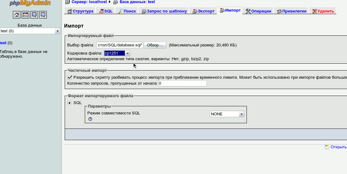This screenshot has height=174, width=347.
Task: Go to the Операции tab
Action: [258, 11]
